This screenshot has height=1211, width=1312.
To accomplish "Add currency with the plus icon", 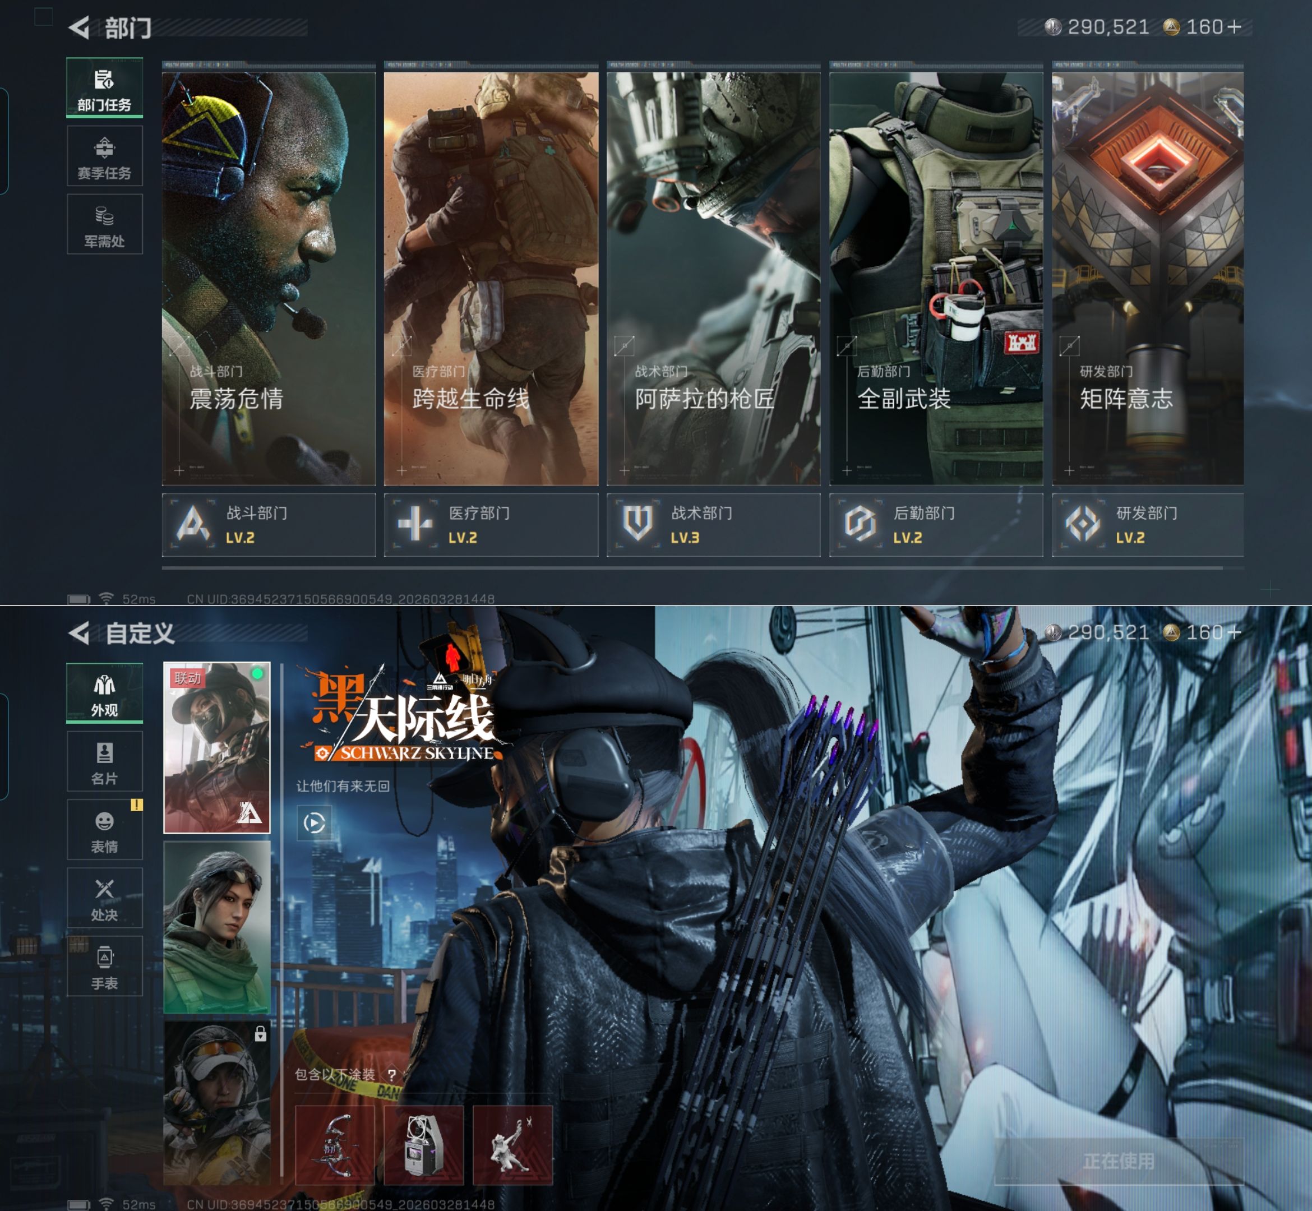I will [1234, 27].
